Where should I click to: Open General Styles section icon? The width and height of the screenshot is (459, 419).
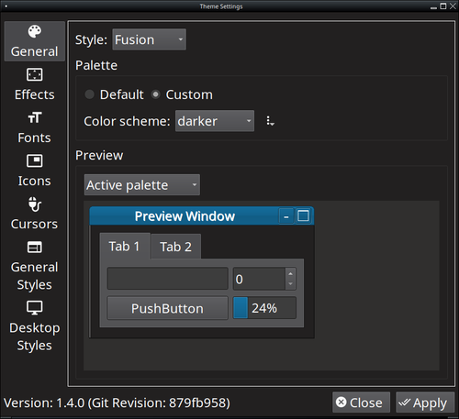point(34,248)
